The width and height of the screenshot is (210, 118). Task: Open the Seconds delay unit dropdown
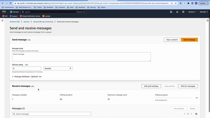pos(58,69)
